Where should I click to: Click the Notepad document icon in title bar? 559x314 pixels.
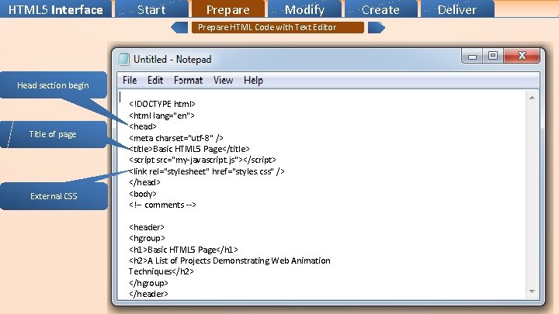pos(123,59)
